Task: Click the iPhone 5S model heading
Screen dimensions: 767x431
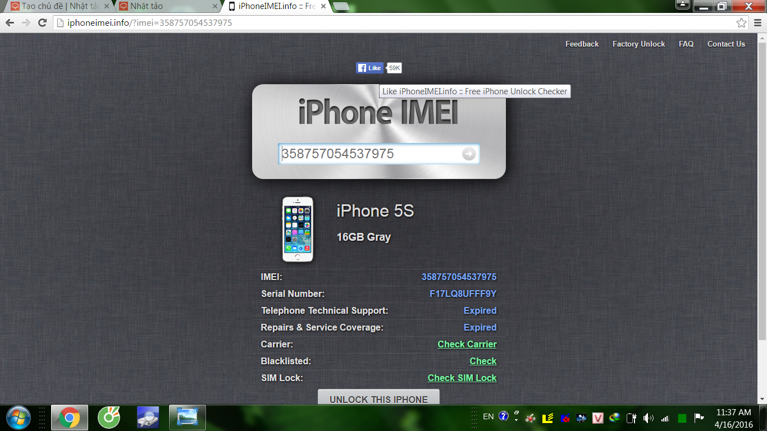Action: coord(375,211)
